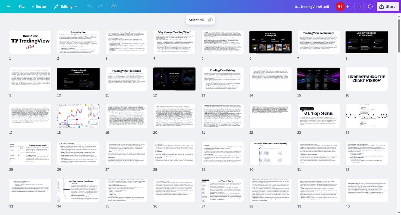Check the cloud save status icon
Viewport: 401px width, 215px height.
pyautogui.click(x=114, y=6)
